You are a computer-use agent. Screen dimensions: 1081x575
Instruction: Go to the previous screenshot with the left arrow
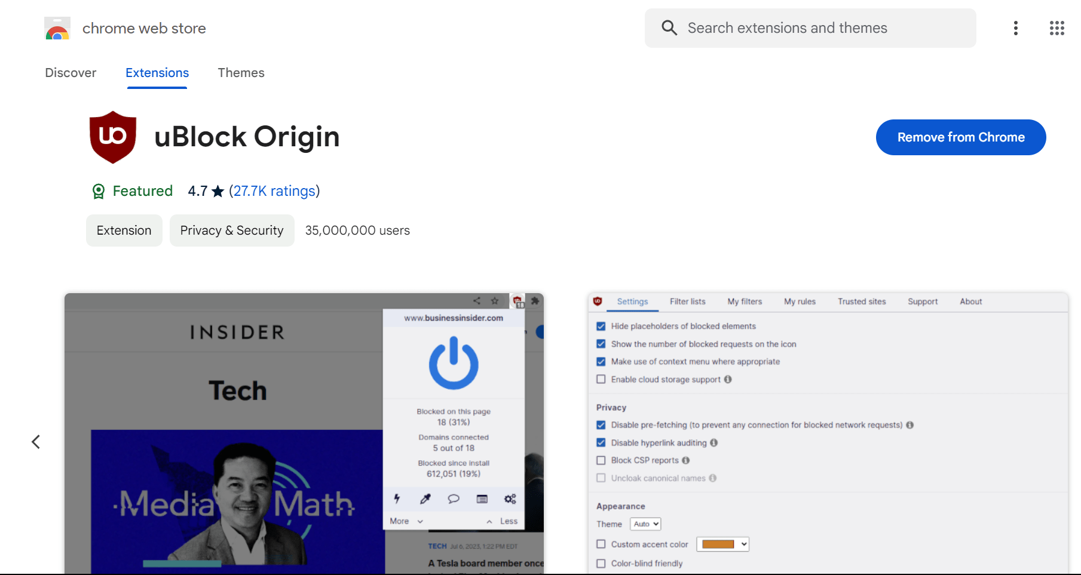pyautogui.click(x=36, y=442)
